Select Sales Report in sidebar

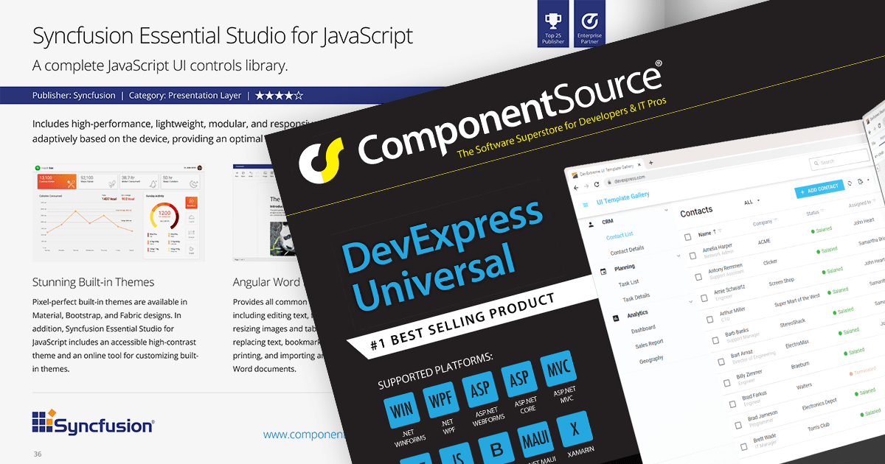tap(650, 343)
